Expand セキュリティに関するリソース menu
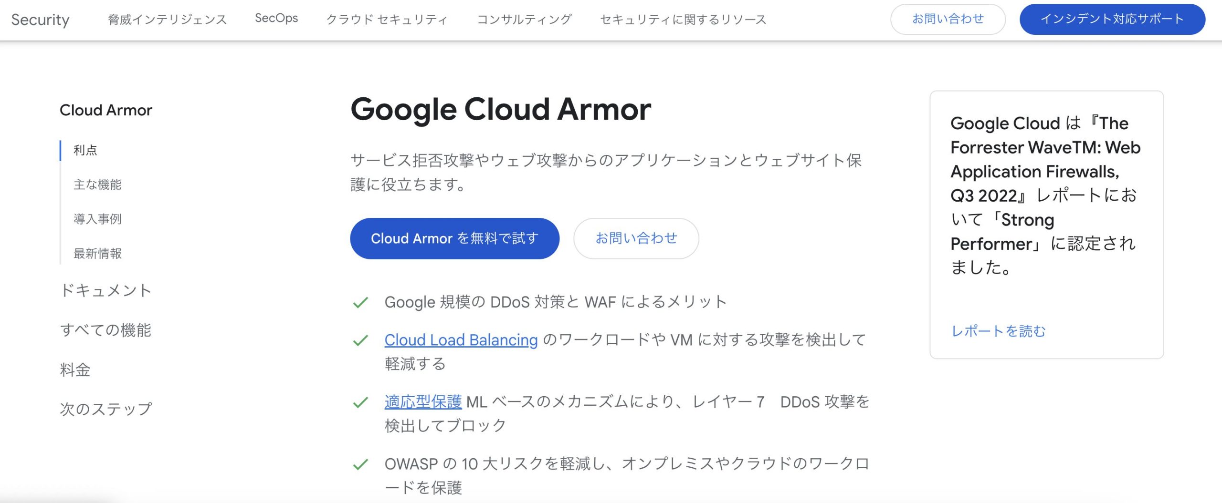This screenshot has width=1222, height=503. [683, 19]
